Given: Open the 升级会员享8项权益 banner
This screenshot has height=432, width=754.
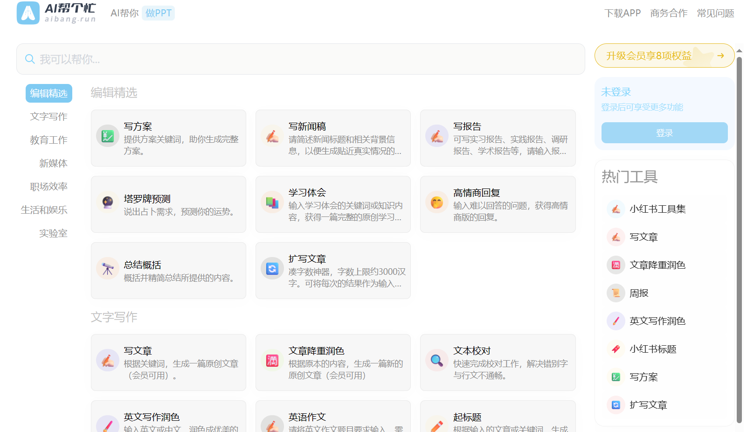Looking at the screenshot, I should pos(664,55).
